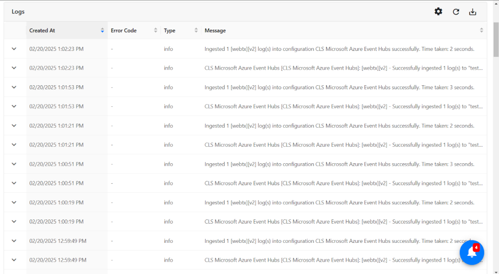
Task: Expand the first 1:00:19 PM log row
Action: [x=14, y=202]
